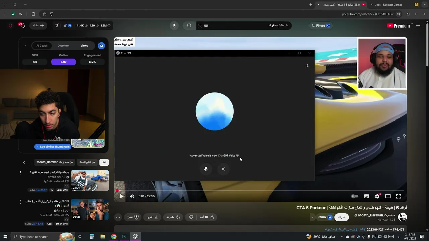Click the Subscribe button
This screenshot has height=241, width=429.
[342, 217]
